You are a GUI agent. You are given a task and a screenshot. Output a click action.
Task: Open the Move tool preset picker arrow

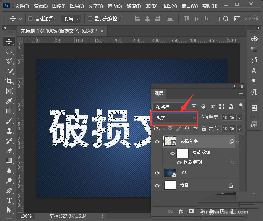[21, 19]
